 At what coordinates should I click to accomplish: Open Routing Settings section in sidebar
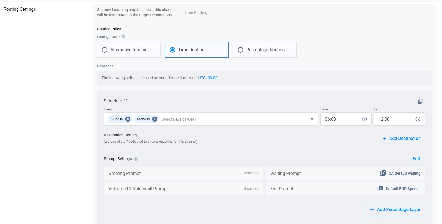pyautogui.click(x=20, y=9)
